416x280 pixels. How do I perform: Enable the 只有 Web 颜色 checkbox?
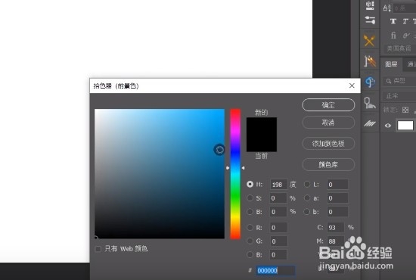98,249
